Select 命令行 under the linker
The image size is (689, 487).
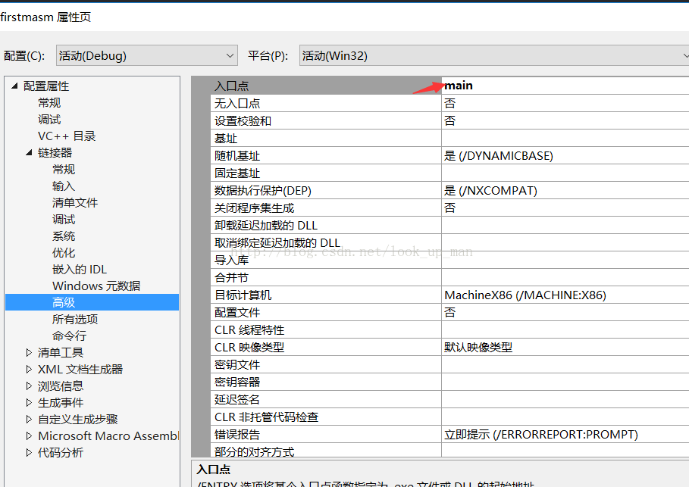coord(69,336)
